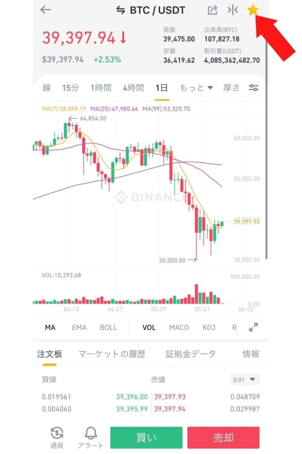Expand chart to fullscreen

tap(253, 327)
